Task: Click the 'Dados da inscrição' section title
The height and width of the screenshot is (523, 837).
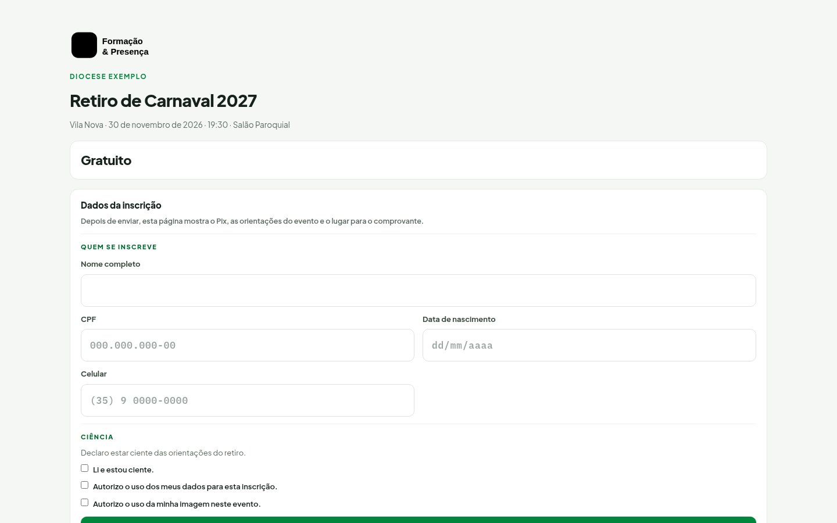Action: point(121,205)
